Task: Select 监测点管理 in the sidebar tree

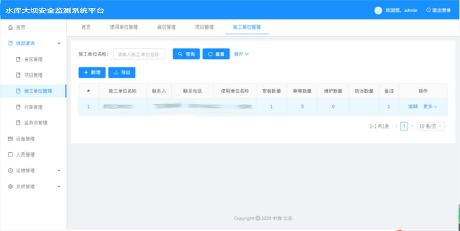Action: tap(35, 123)
